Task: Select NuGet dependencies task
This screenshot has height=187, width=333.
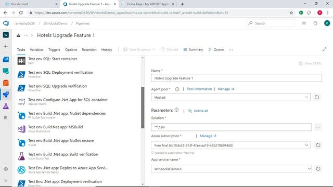Action: (79, 115)
